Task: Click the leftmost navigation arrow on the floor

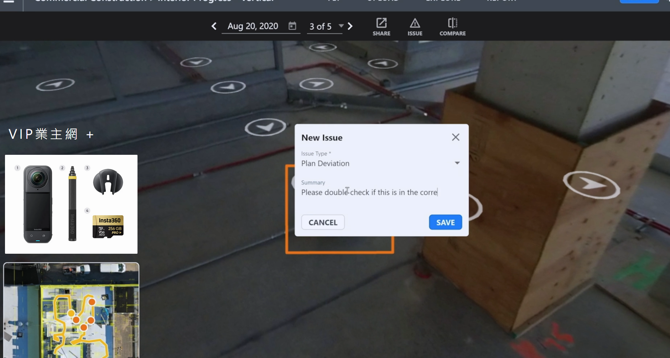Action: pos(55,85)
